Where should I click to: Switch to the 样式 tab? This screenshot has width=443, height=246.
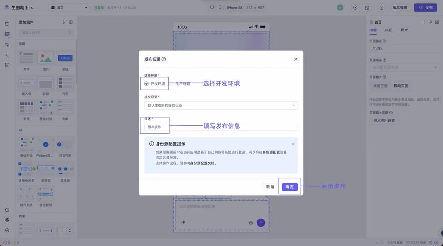(404, 30)
